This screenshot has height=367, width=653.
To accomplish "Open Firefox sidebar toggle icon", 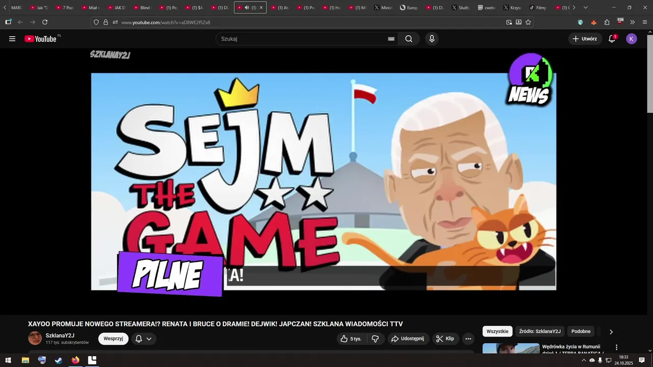I will [x=8, y=22].
